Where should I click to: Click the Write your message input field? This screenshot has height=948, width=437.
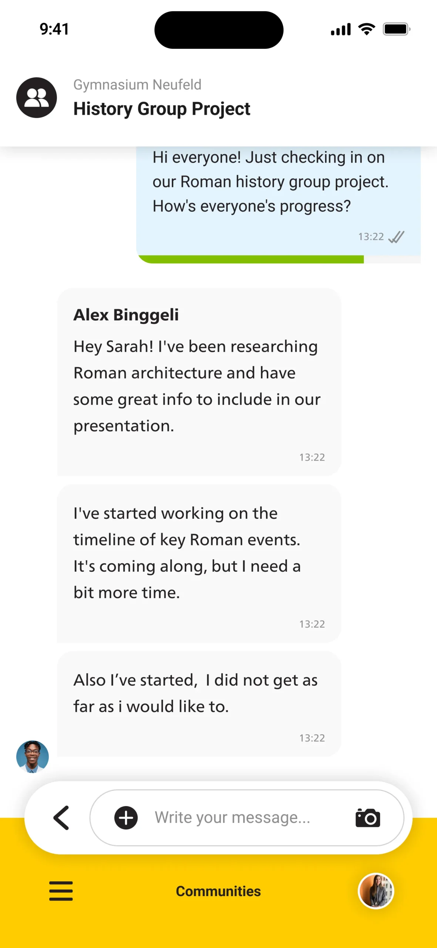coord(244,818)
